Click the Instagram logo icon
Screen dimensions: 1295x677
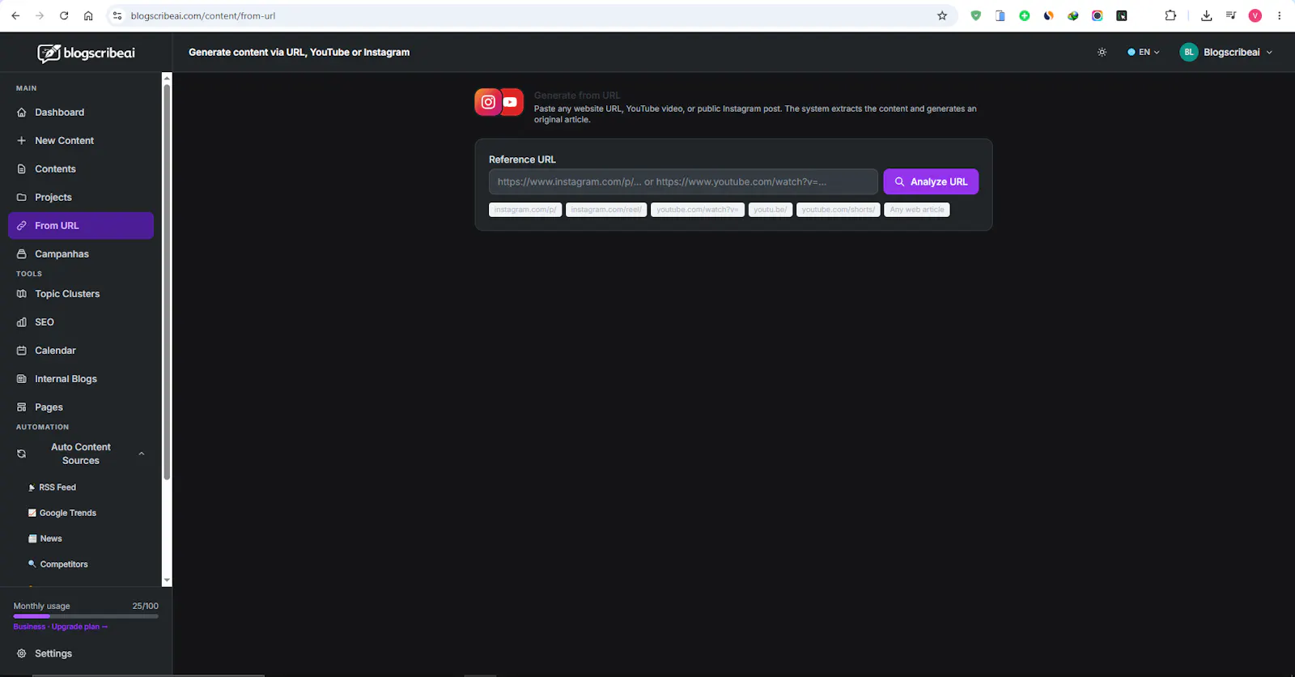488,102
